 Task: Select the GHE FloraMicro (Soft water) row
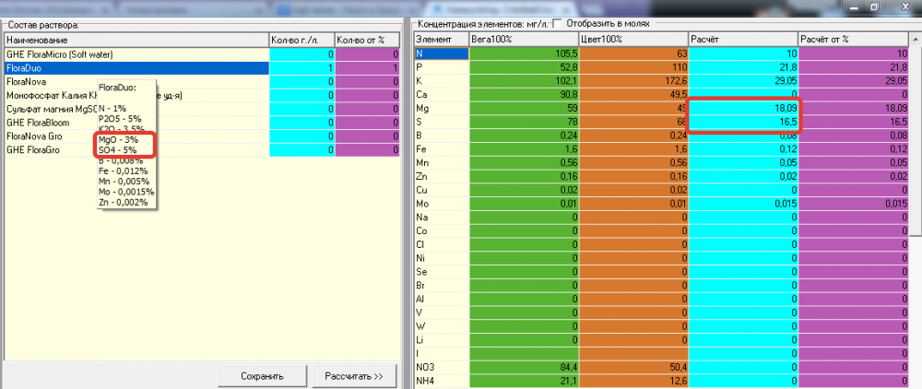click(x=136, y=54)
